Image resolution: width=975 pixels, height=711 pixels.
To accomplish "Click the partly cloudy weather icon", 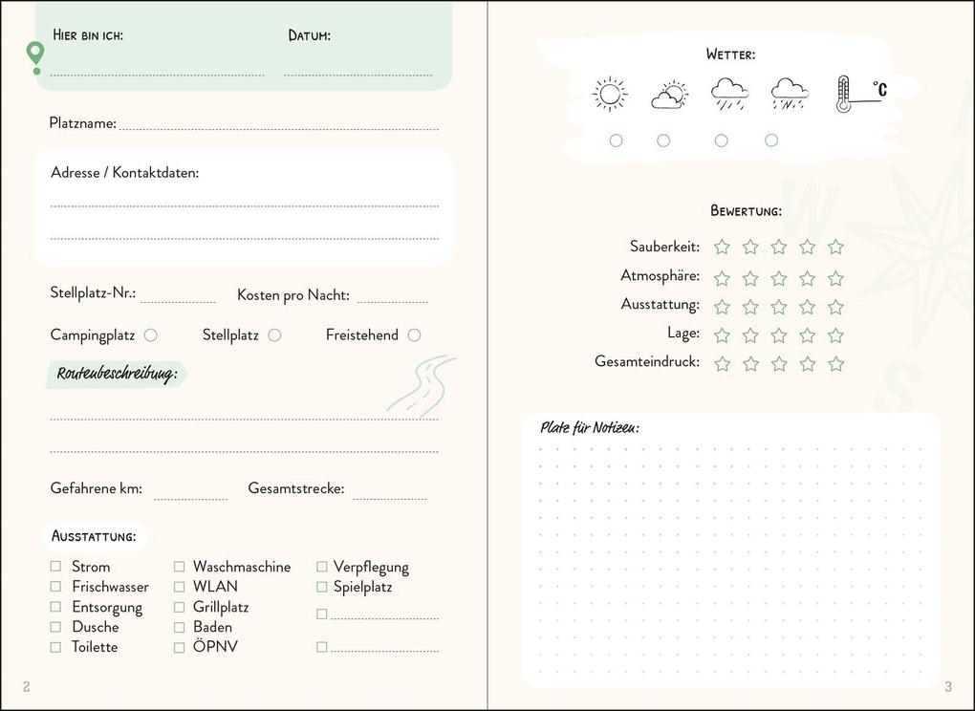I will pyautogui.click(x=669, y=96).
